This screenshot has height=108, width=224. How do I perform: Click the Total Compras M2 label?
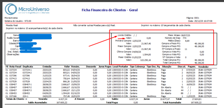point(172,63)
